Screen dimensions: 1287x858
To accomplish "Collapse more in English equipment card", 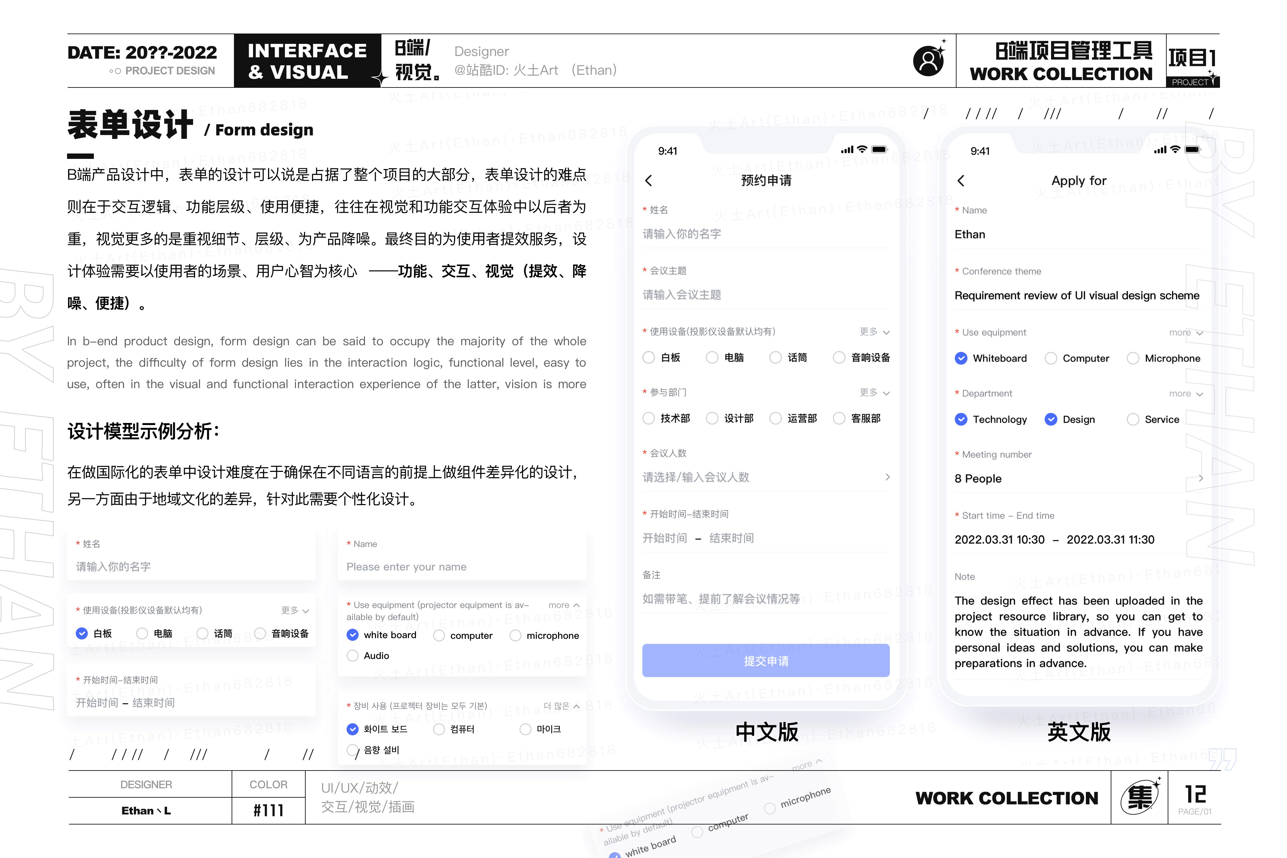I will tap(564, 605).
